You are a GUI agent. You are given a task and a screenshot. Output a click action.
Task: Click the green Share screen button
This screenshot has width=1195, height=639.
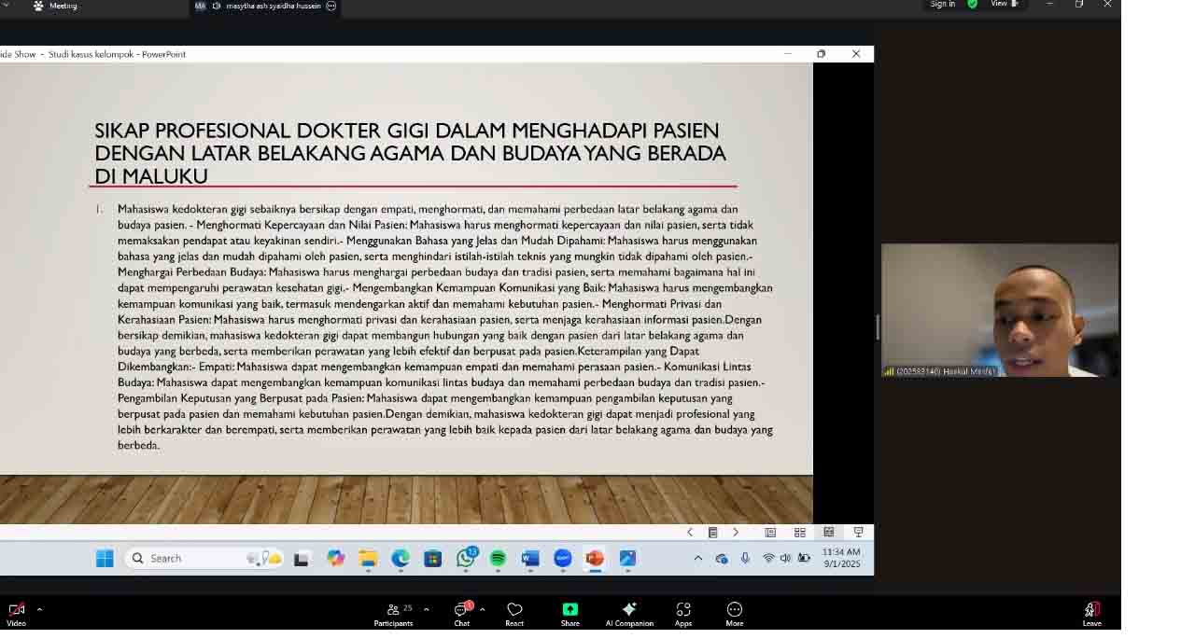pos(569,614)
